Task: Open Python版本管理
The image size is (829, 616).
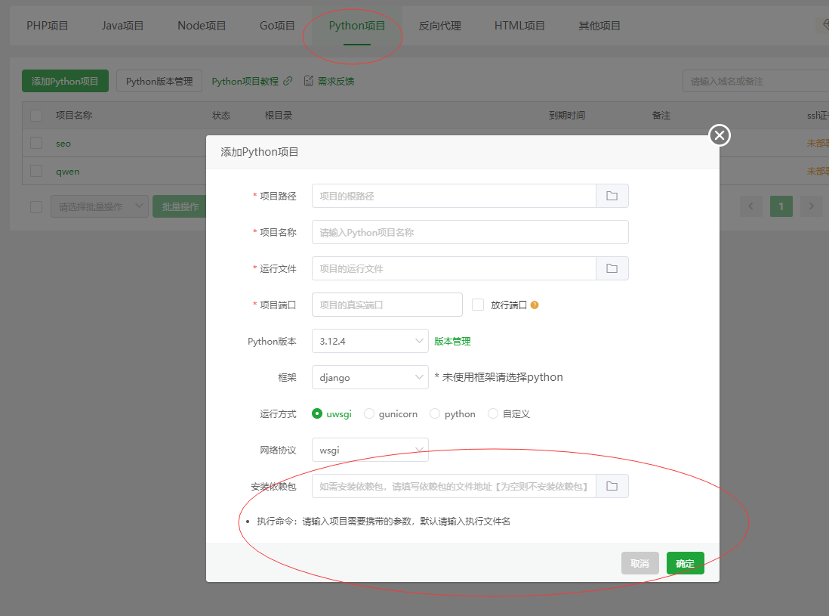Action: pos(159,81)
